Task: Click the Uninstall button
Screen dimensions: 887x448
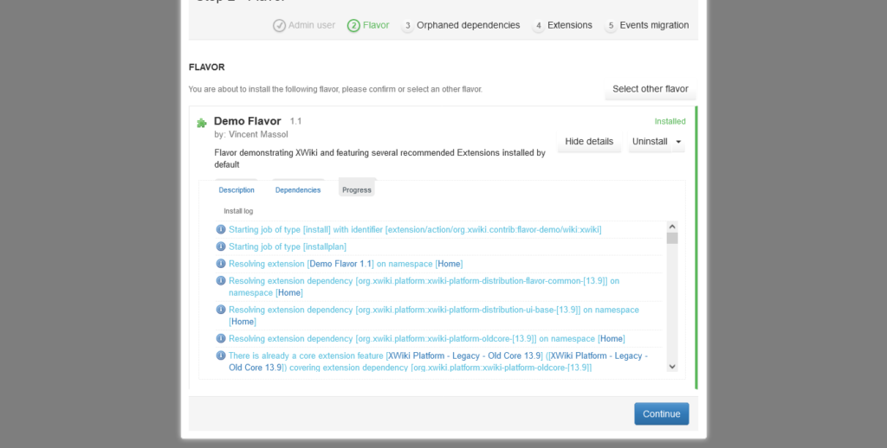Action: [650, 142]
